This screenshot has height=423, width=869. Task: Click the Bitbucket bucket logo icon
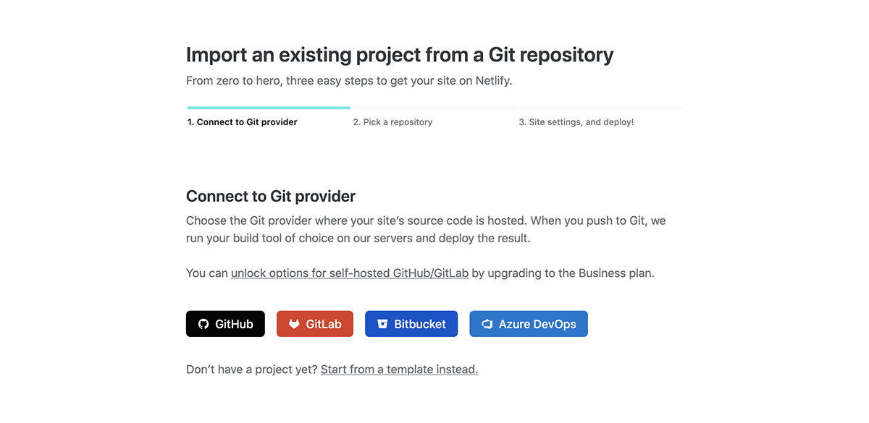click(382, 324)
